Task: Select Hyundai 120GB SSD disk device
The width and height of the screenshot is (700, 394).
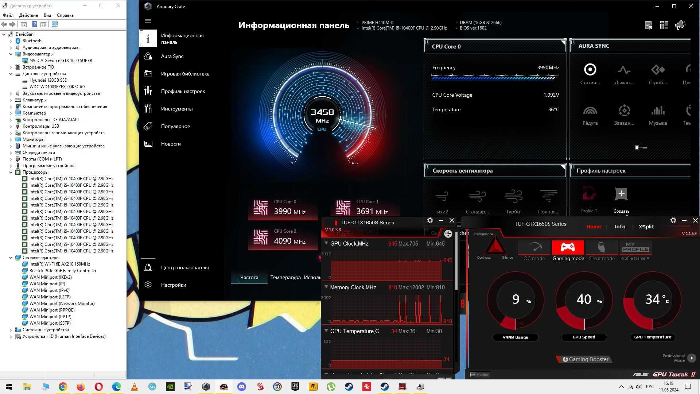Action: pos(48,80)
